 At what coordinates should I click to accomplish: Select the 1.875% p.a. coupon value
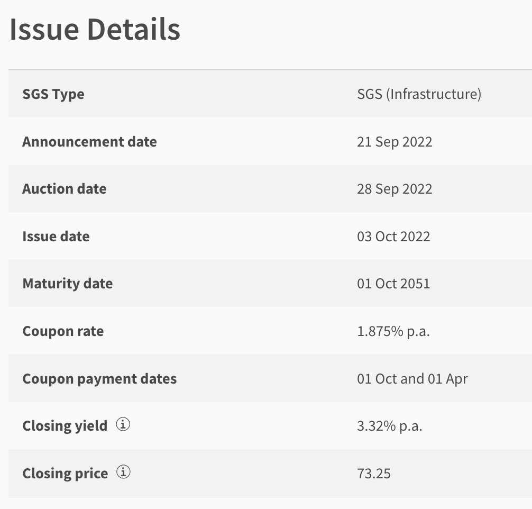393,331
